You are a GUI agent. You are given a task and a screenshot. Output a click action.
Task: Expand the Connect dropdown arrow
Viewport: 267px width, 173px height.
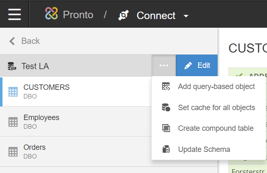pyautogui.click(x=186, y=16)
